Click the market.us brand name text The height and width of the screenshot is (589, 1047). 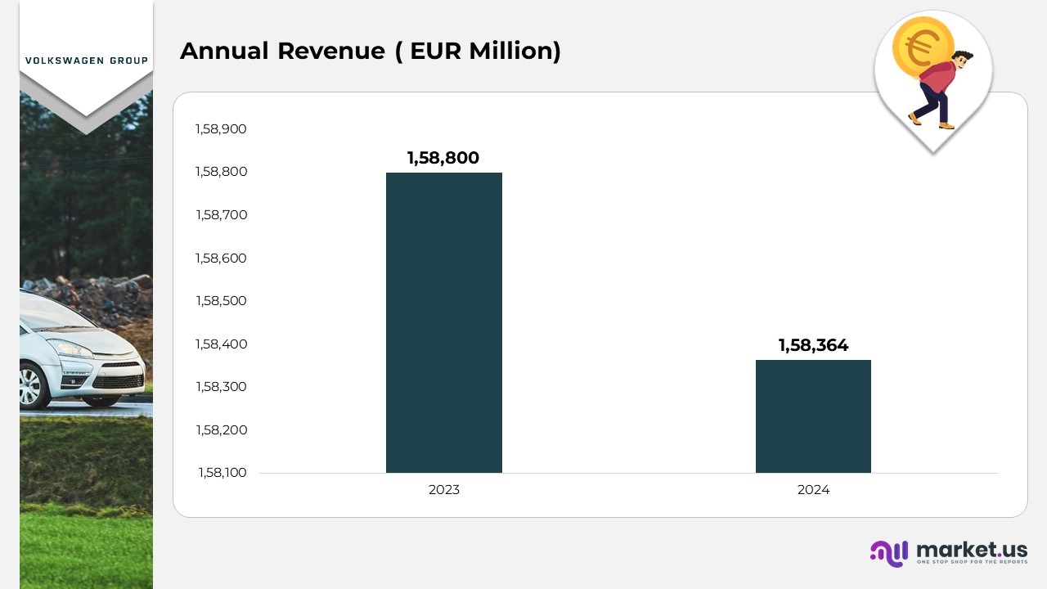pos(972,549)
